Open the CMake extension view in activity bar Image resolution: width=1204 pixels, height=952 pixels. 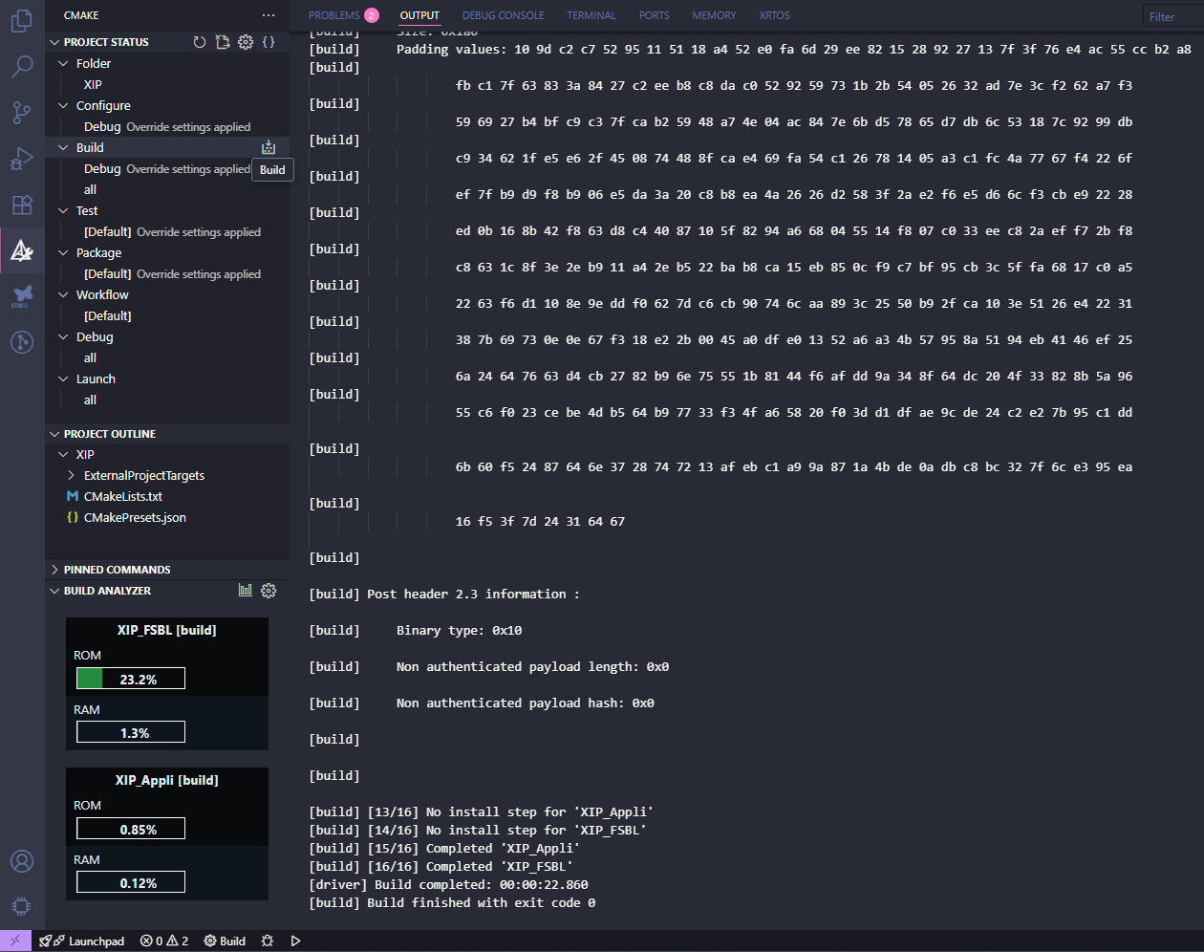pos(21,250)
